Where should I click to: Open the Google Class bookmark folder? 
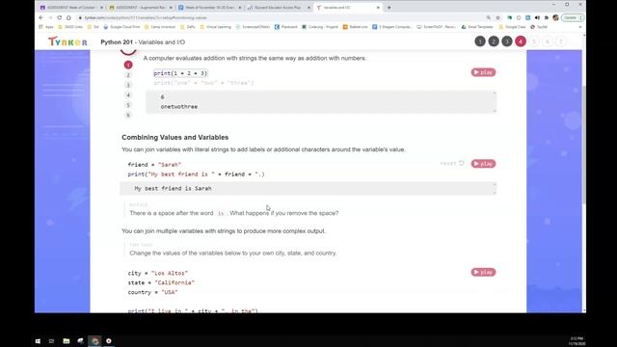point(512,27)
